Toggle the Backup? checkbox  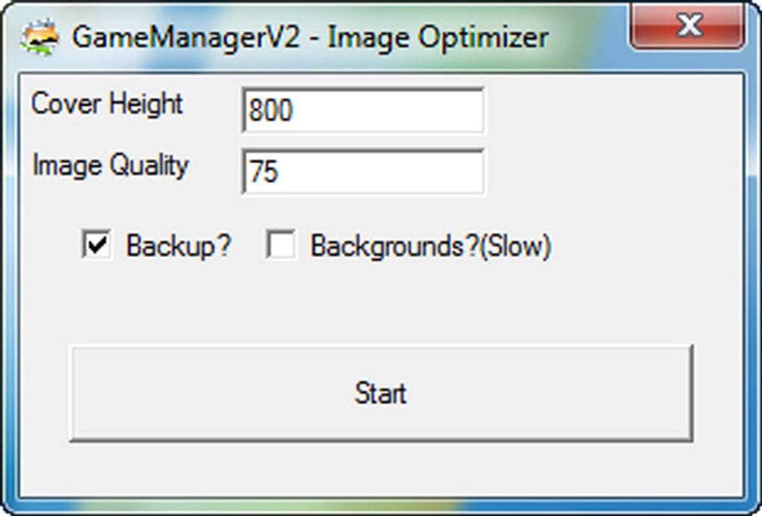coord(96,244)
